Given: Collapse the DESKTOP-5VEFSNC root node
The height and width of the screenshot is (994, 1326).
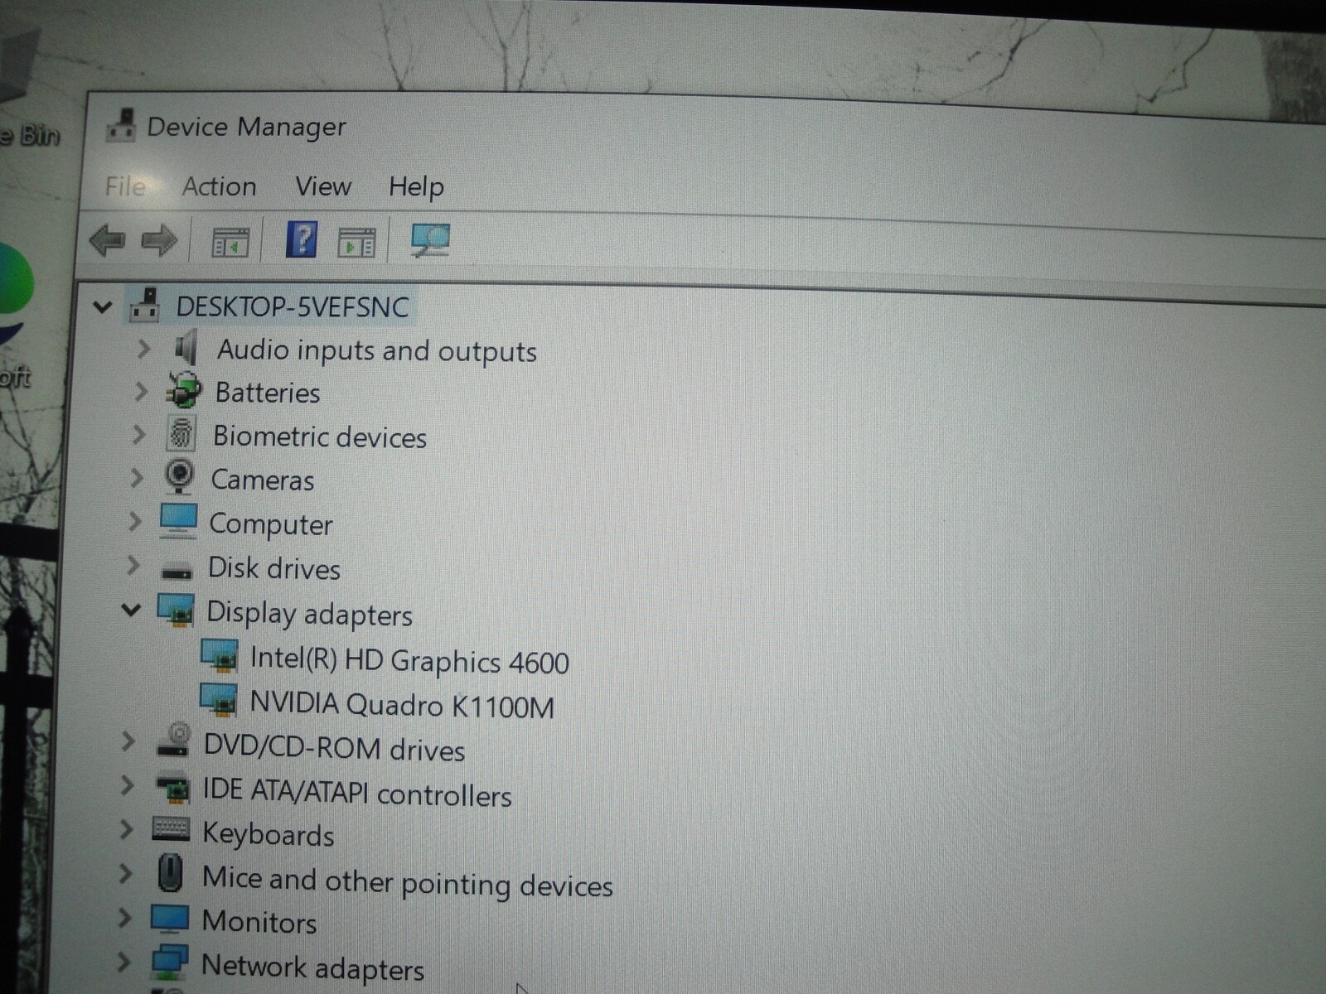Looking at the screenshot, I should [x=103, y=307].
